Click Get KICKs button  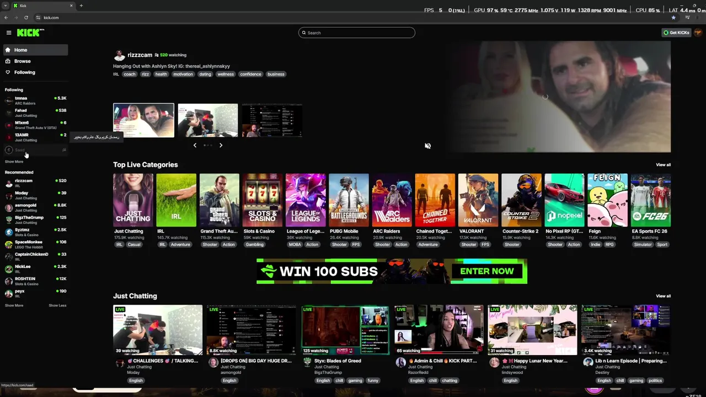point(676,33)
